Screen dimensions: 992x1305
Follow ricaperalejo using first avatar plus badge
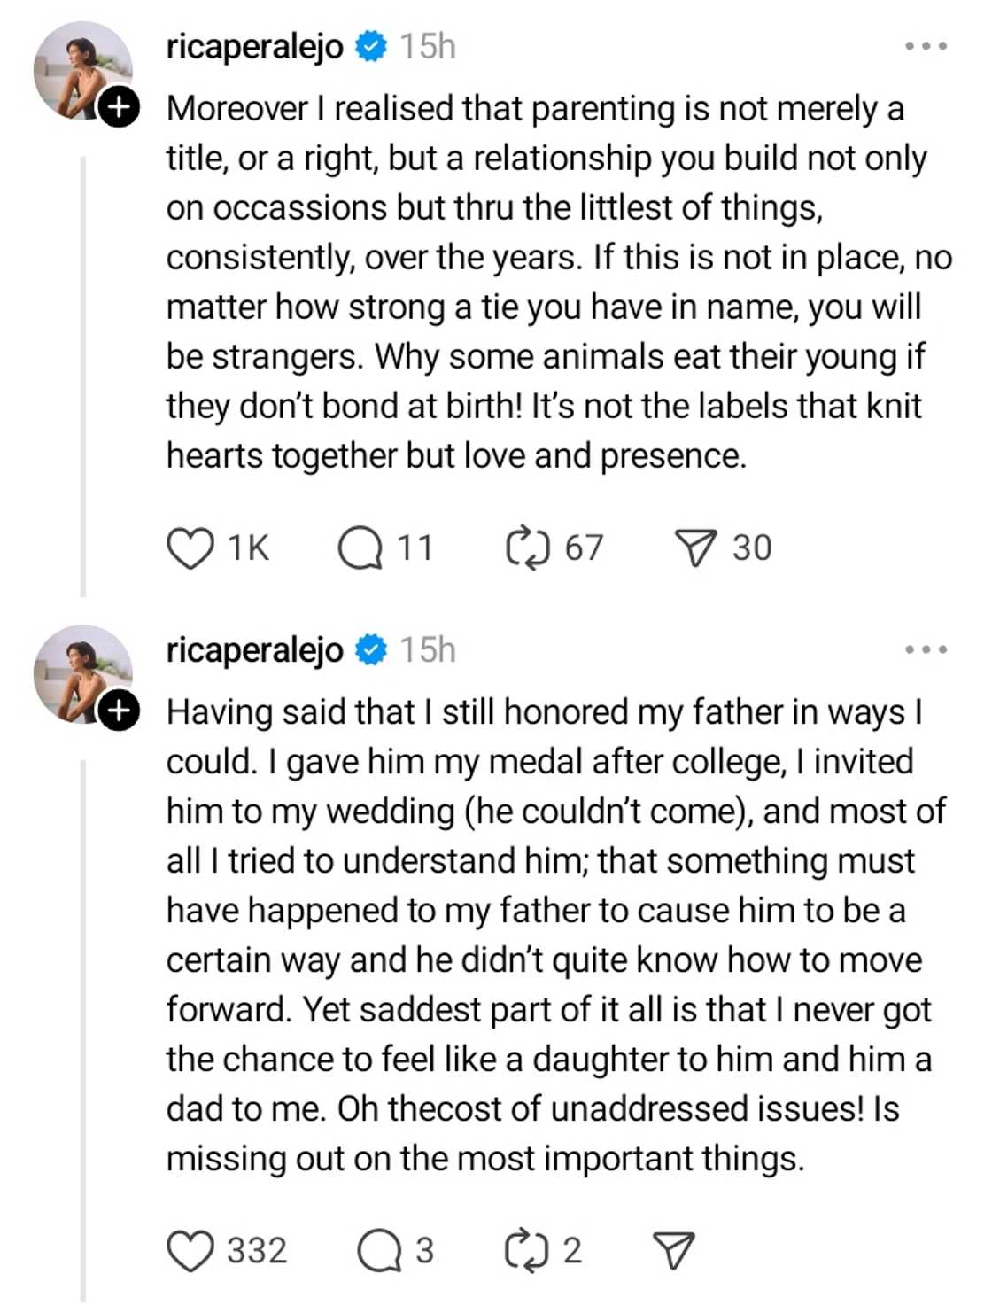click(x=118, y=108)
